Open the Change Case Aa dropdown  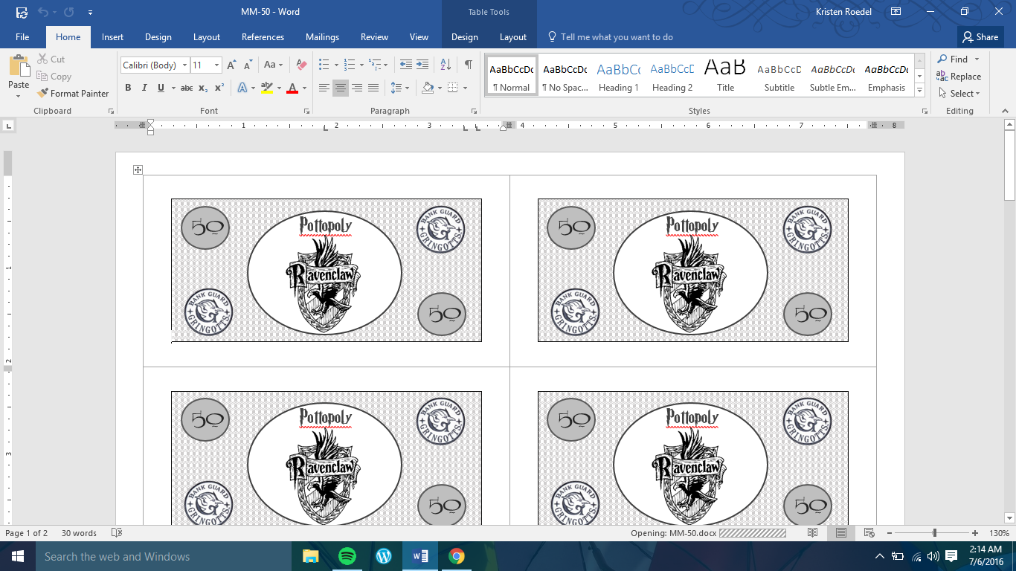273,65
